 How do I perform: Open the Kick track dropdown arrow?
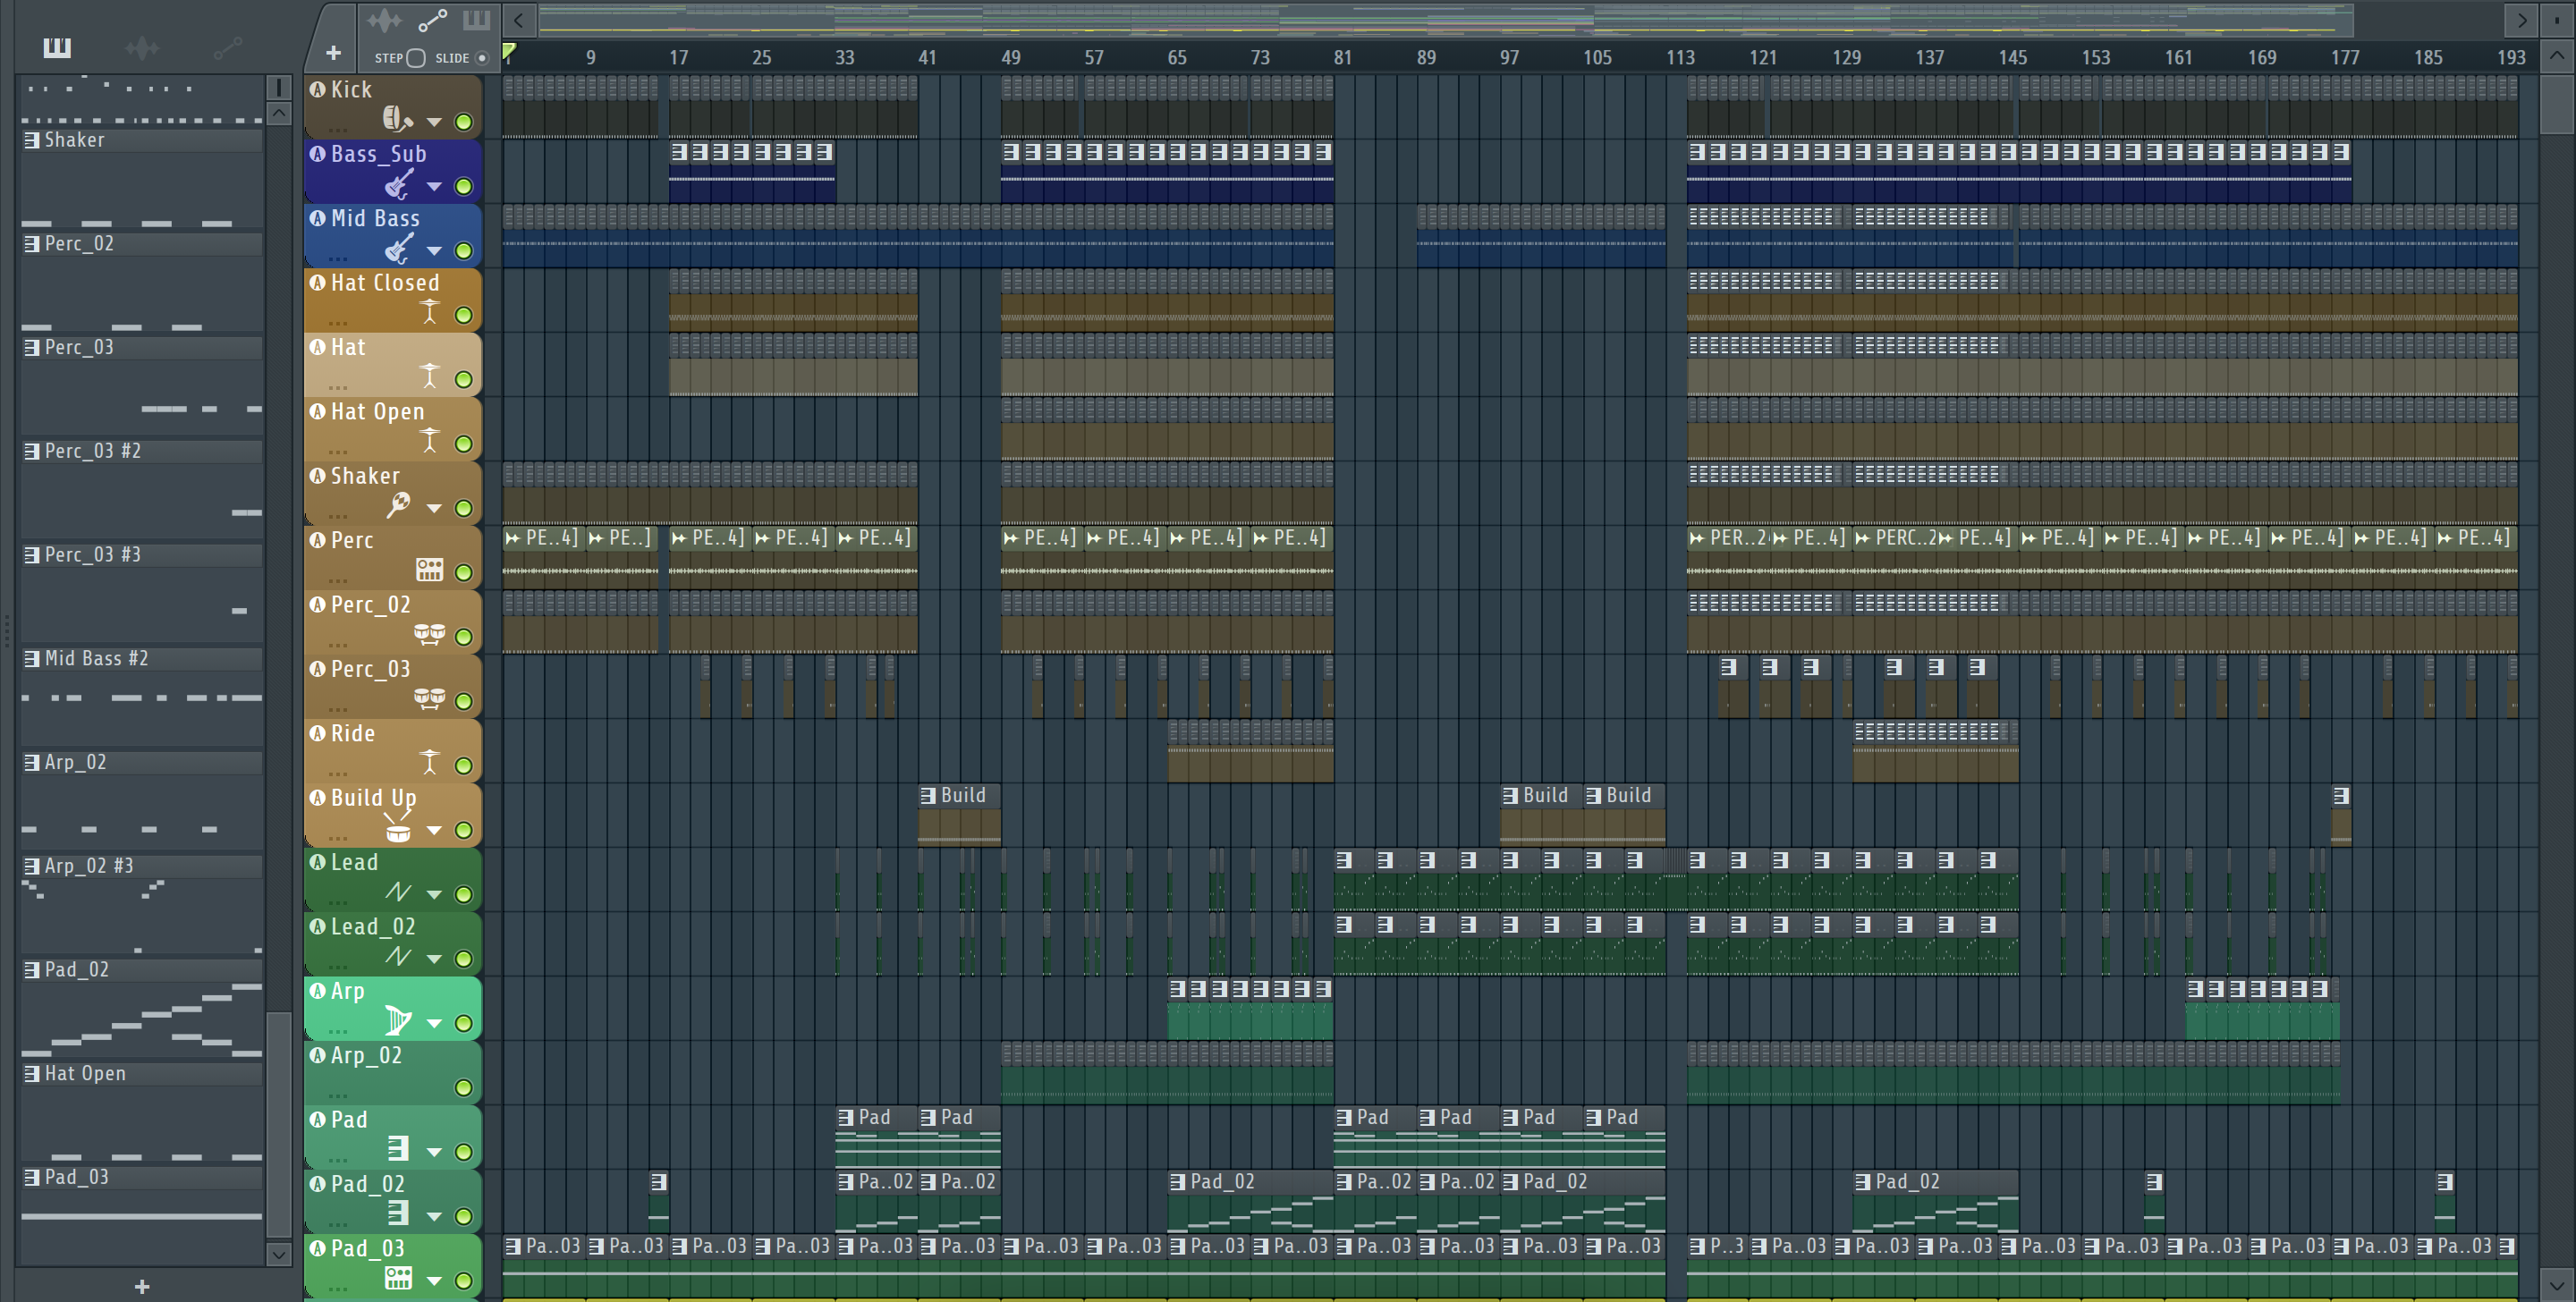coord(435,122)
